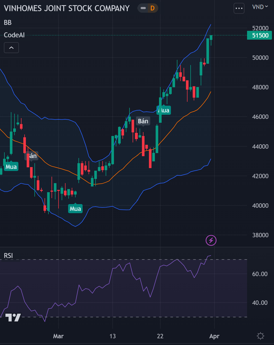This screenshot has height=345, width=274.
Task: Click the Mua buy signal near 40000
Action: point(75,209)
